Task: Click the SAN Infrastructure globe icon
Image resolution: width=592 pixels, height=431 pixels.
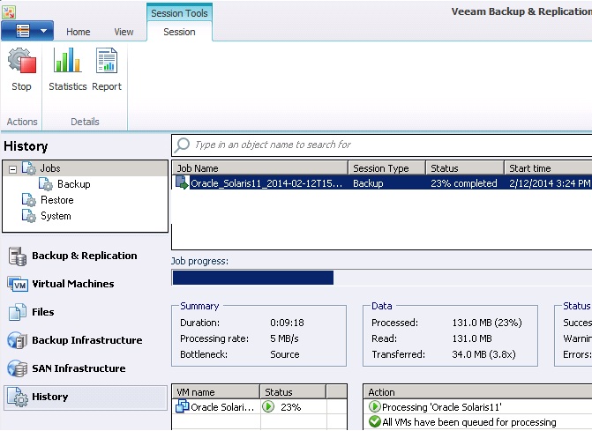Action: click(x=17, y=368)
